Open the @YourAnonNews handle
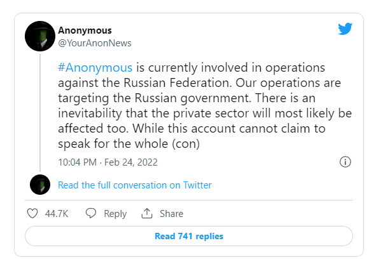381x269 pixels. [95, 43]
